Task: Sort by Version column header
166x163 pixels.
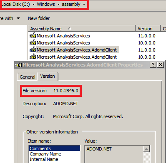Action: (x=148, y=29)
